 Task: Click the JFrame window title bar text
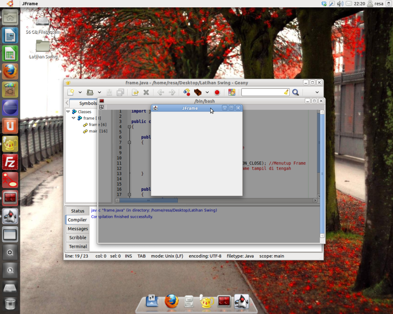point(190,108)
